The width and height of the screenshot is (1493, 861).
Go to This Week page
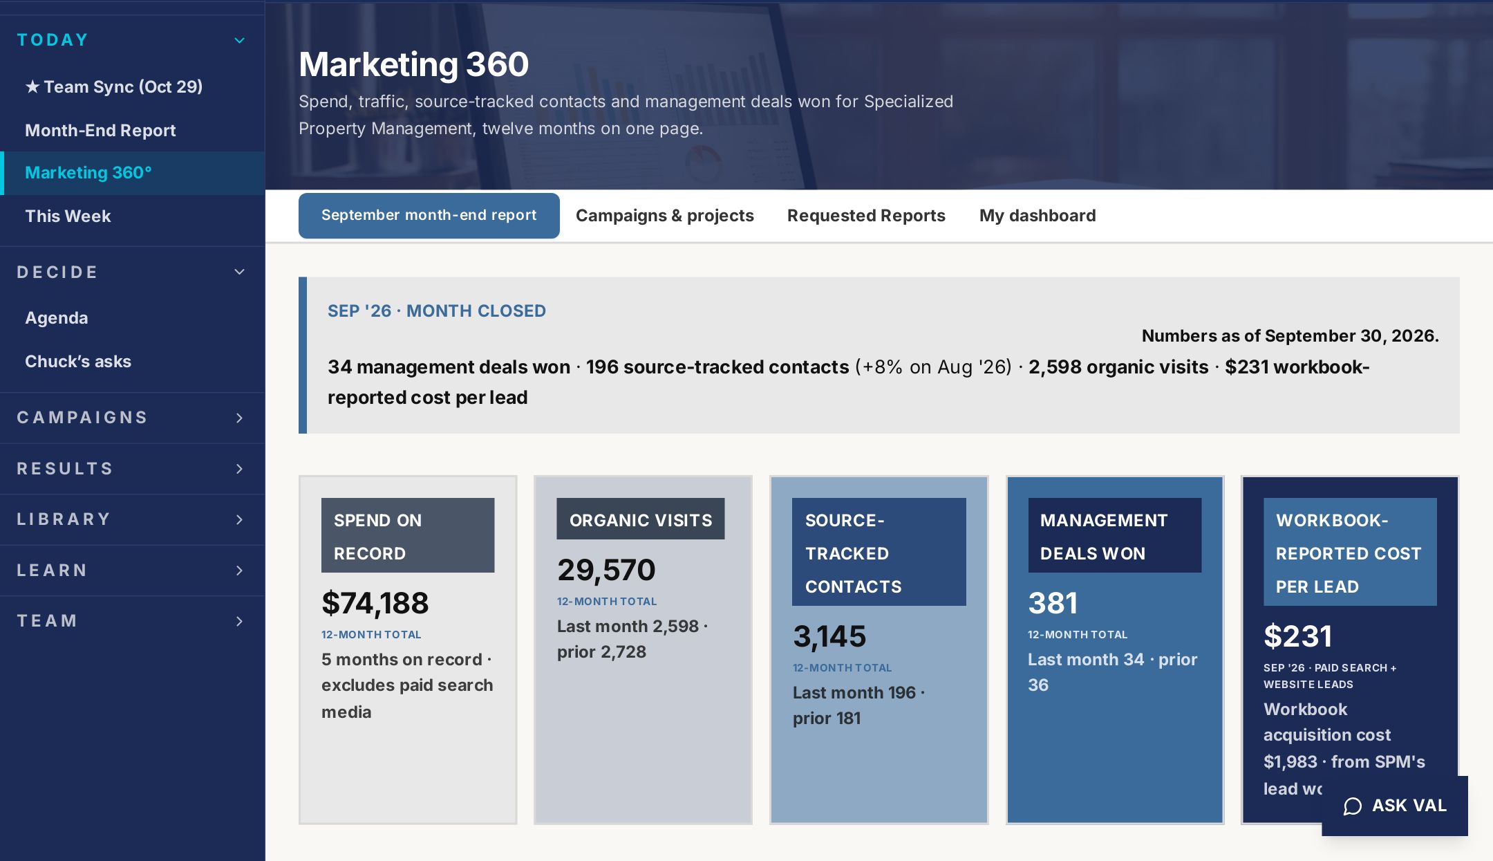tap(68, 216)
